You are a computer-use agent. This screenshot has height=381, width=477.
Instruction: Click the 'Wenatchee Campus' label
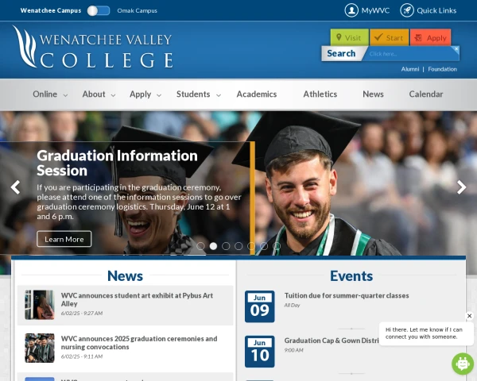(x=51, y=10)
